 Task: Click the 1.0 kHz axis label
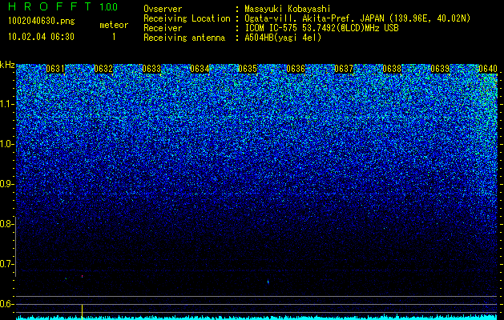tap(6, 144)
